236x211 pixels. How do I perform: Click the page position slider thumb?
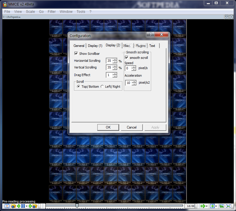77,205
